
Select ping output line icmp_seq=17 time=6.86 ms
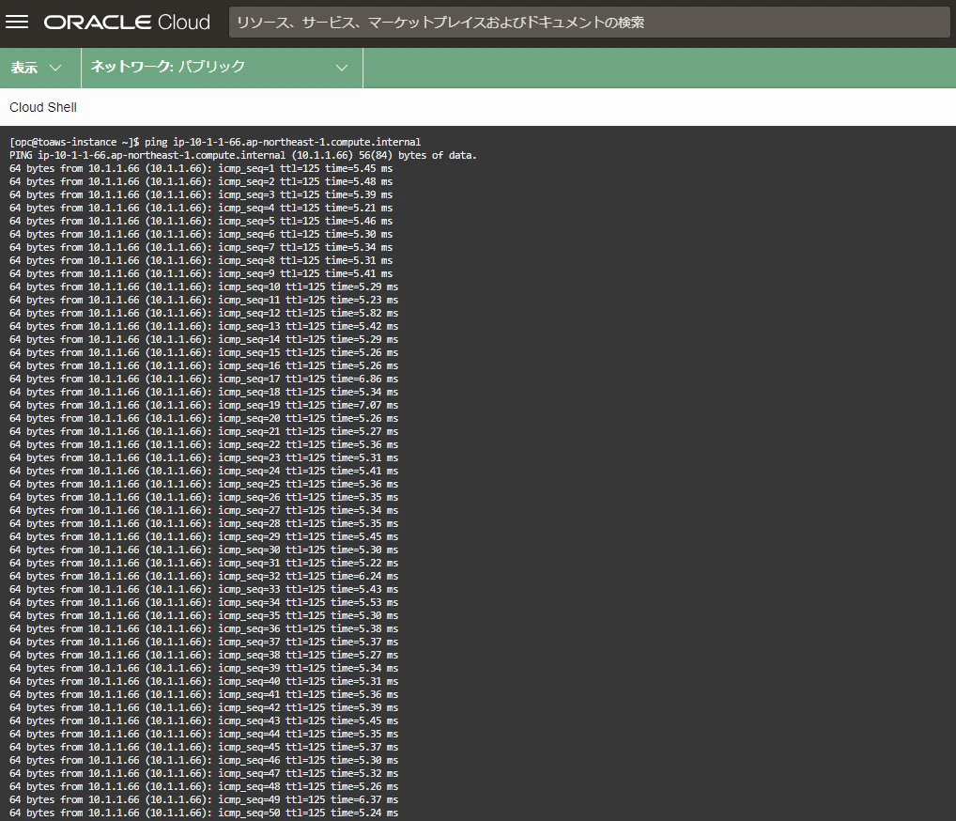204,379
